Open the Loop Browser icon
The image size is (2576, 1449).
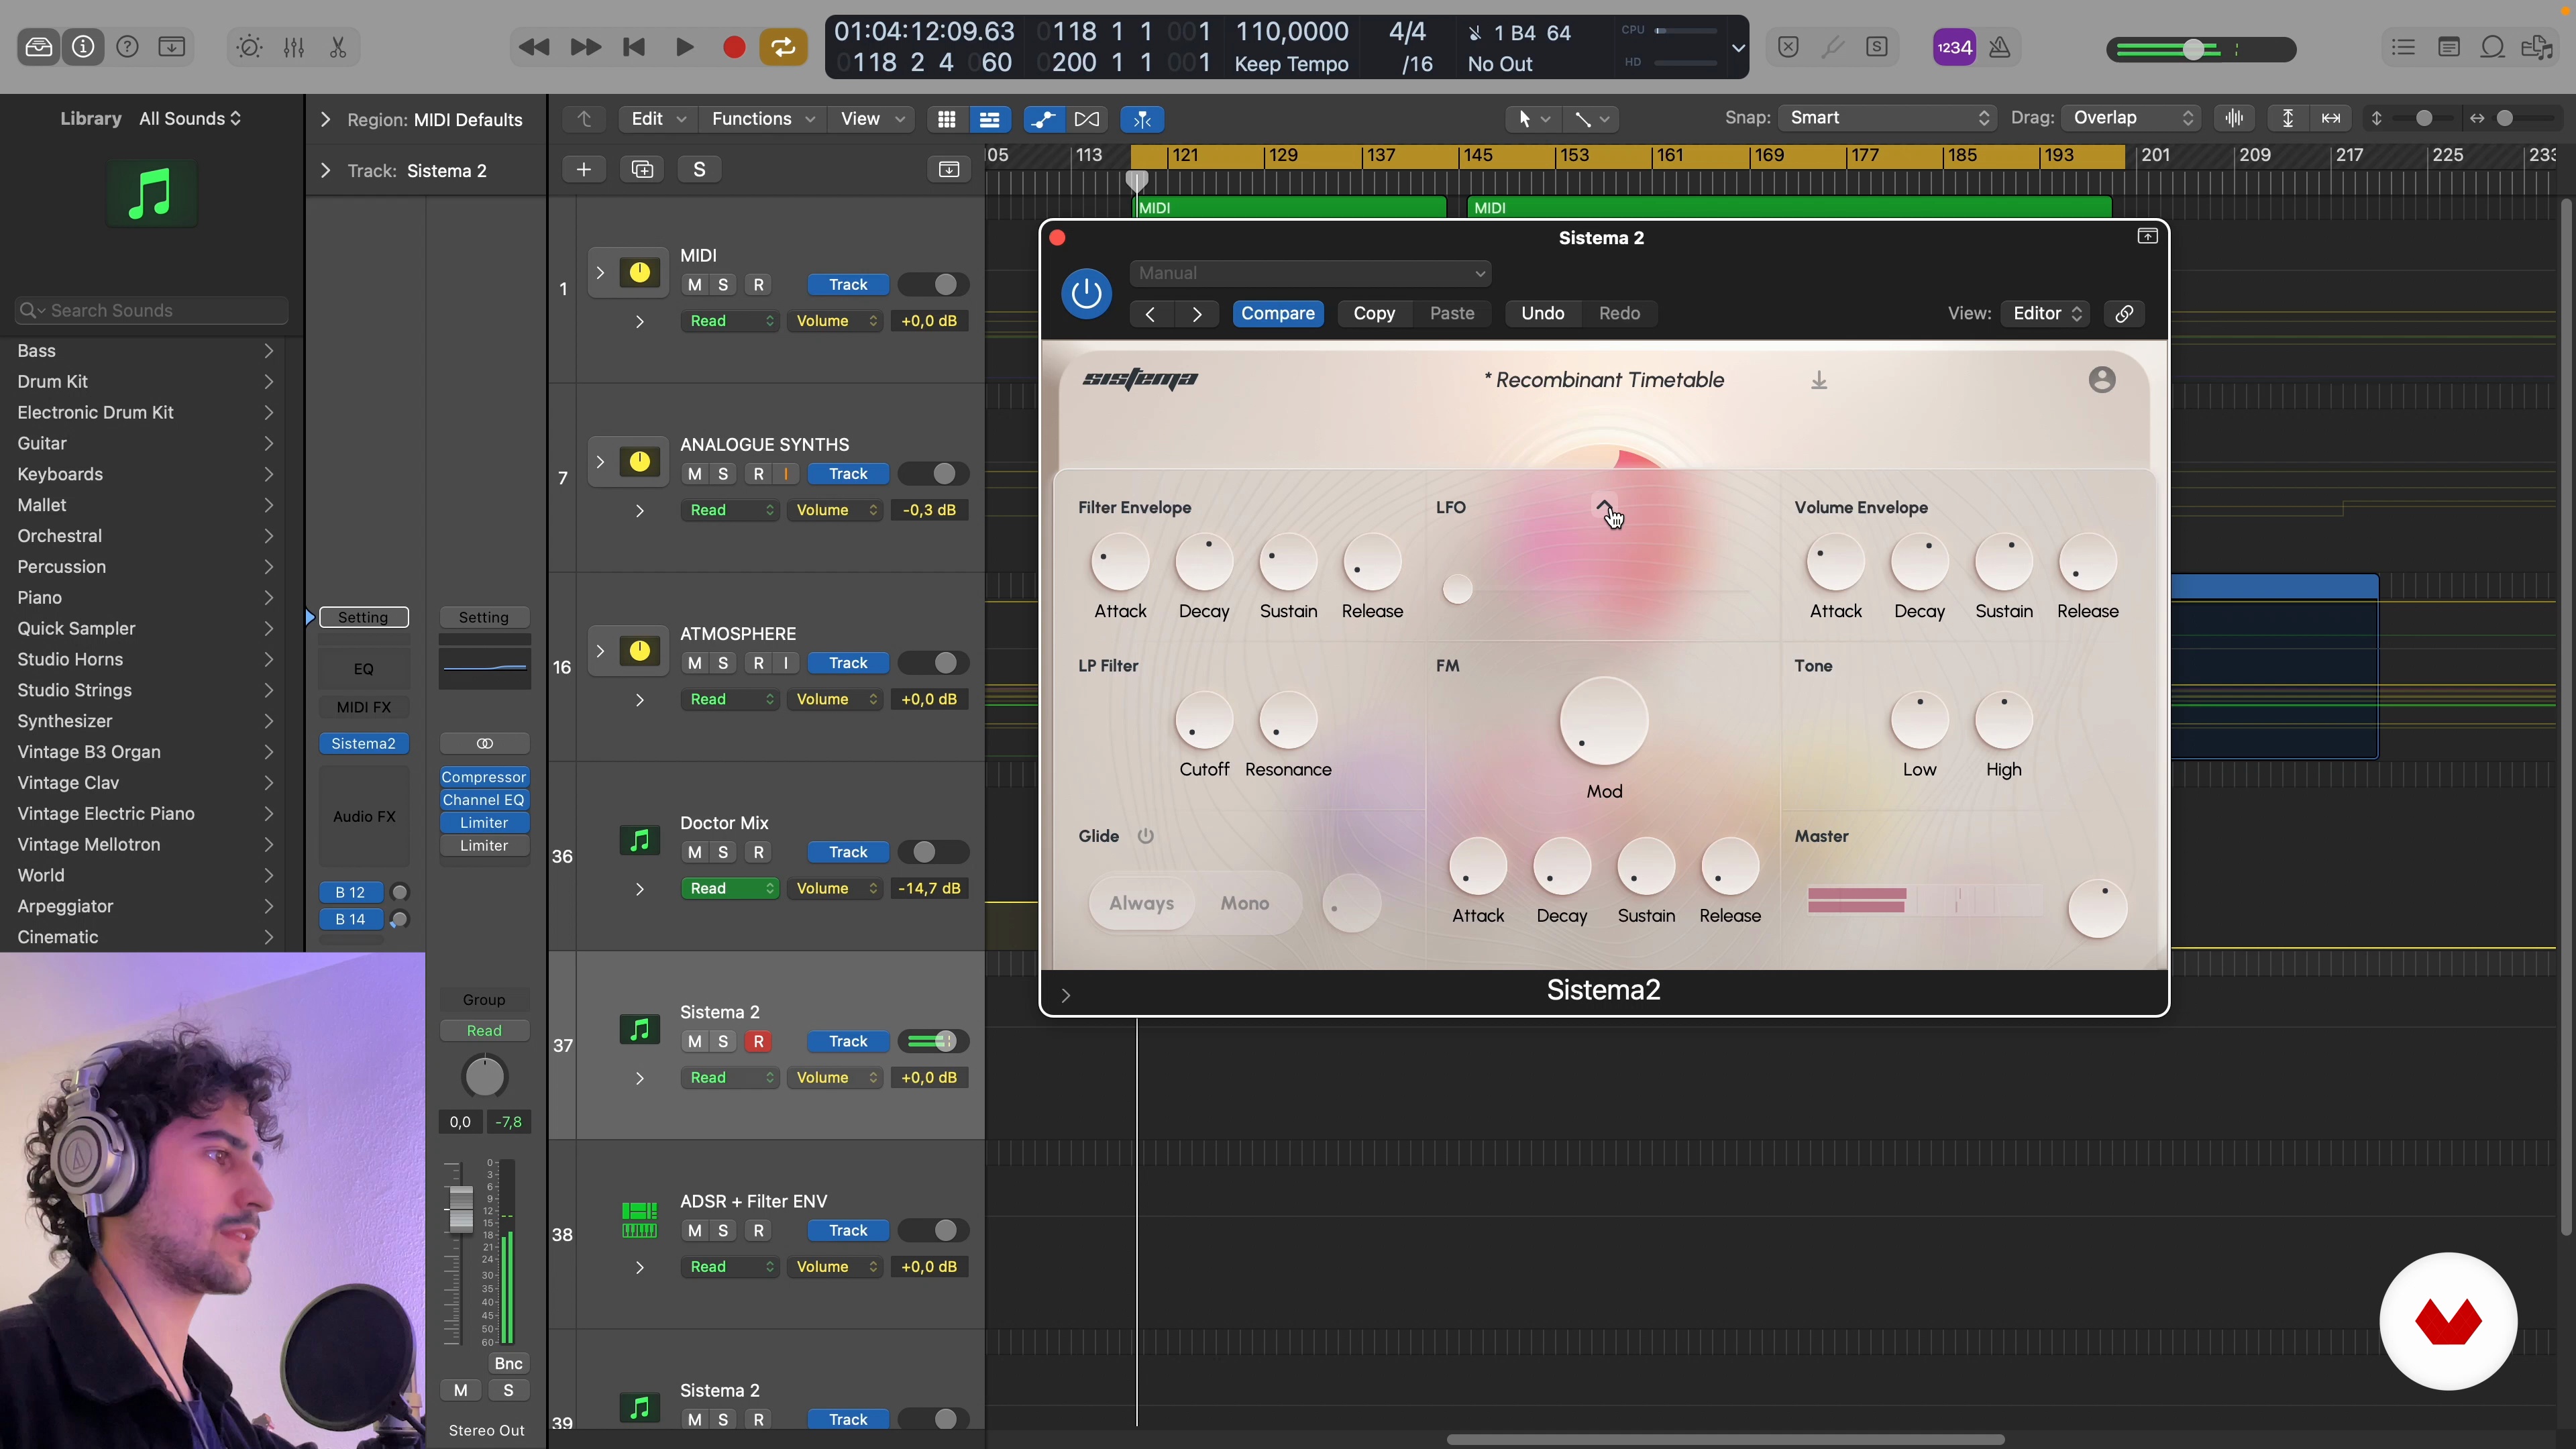point(2493,47)
